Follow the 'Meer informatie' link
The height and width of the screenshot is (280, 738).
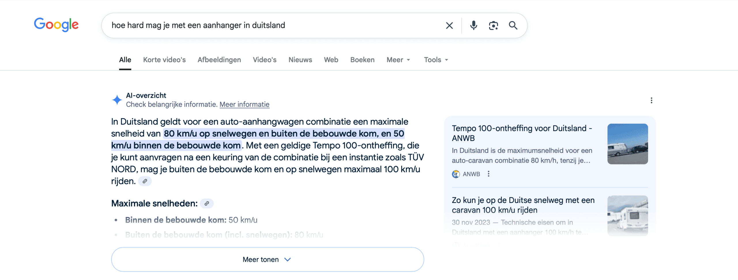point(244,104)
